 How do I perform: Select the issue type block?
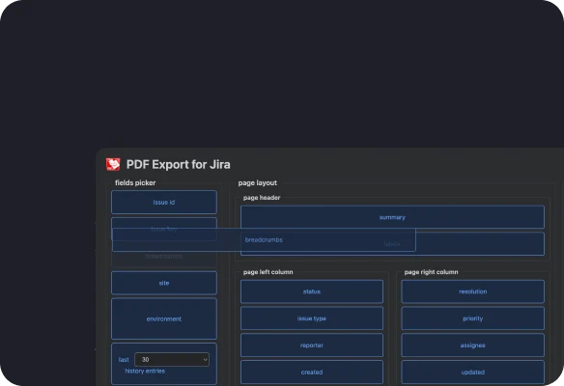(312, 318)
